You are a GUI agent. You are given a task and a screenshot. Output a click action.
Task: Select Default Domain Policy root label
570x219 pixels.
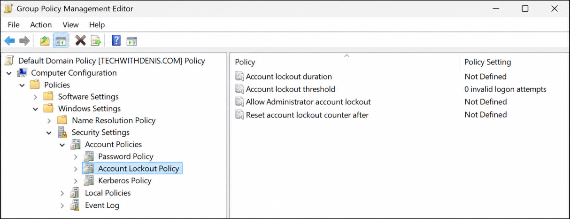tap(112, 61)
